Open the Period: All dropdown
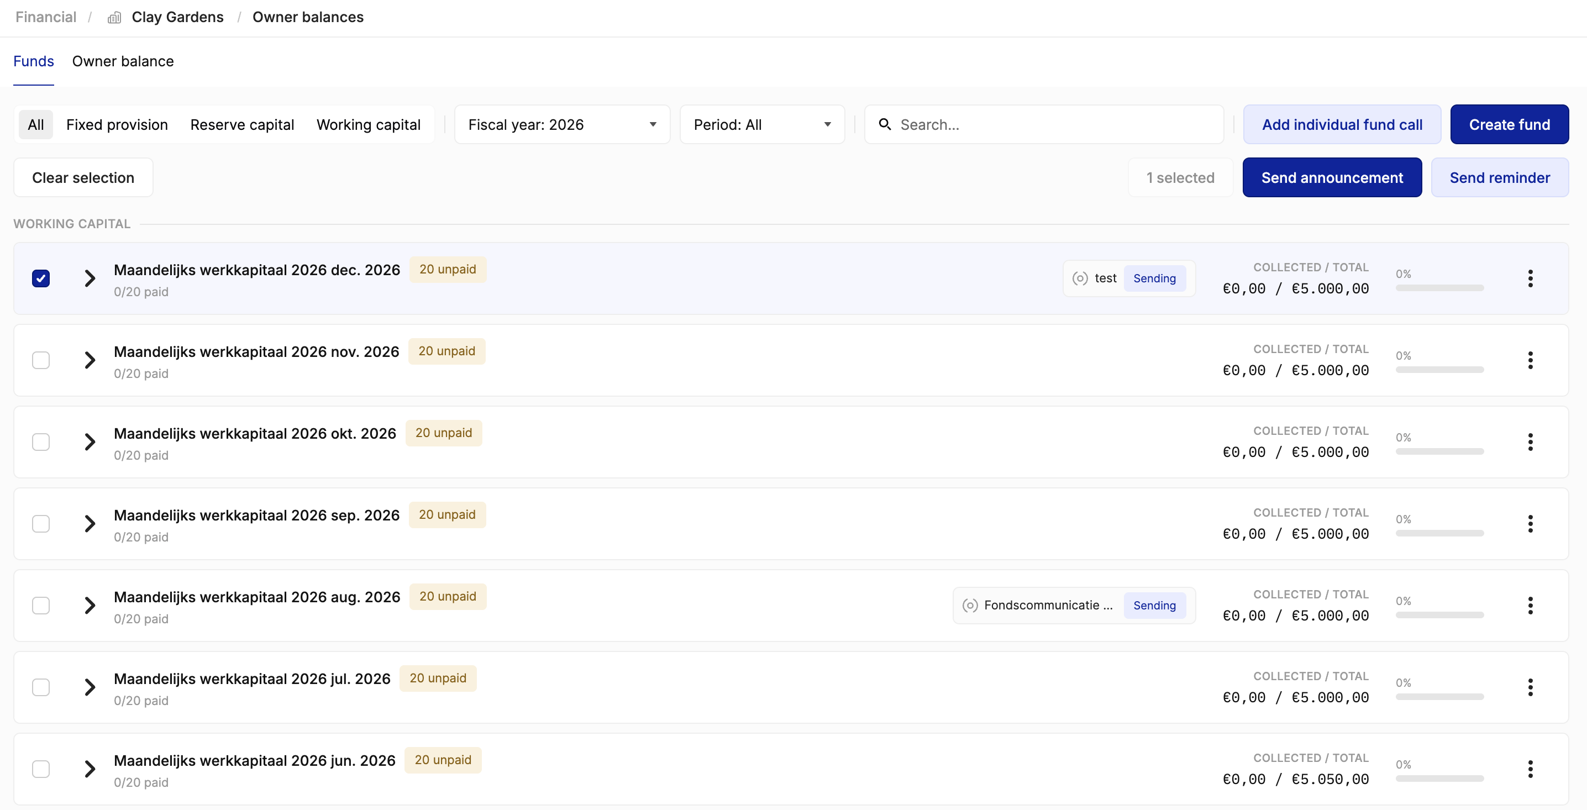This screenshot has width=1587, height=810. tap(762, 124)
